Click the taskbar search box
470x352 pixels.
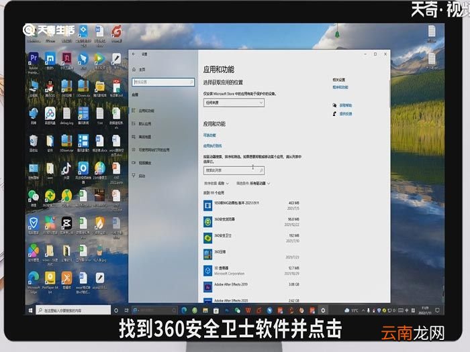coord(73,310)
